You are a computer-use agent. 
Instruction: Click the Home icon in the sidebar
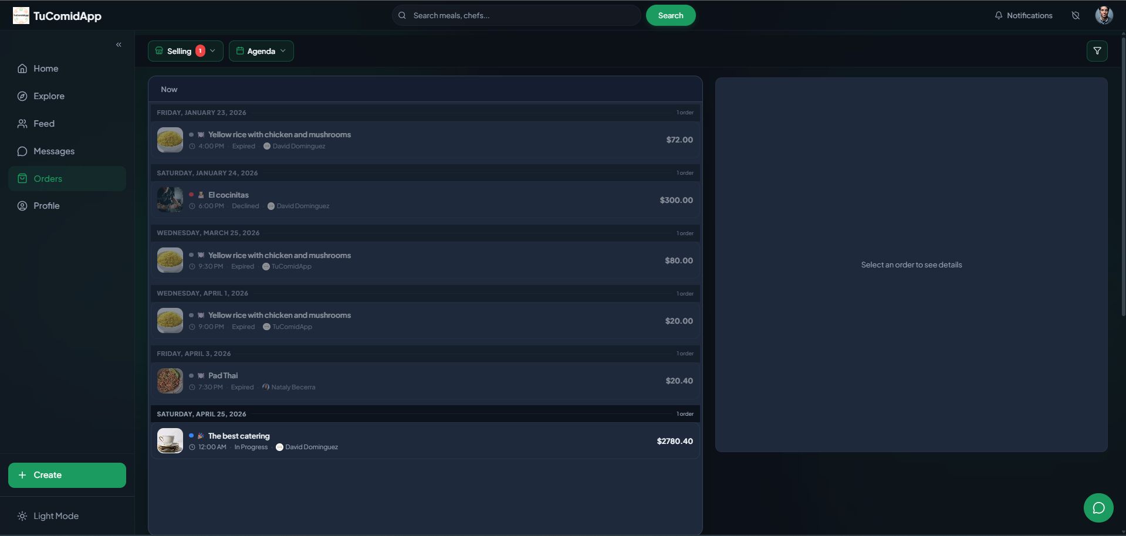point(22,68)
